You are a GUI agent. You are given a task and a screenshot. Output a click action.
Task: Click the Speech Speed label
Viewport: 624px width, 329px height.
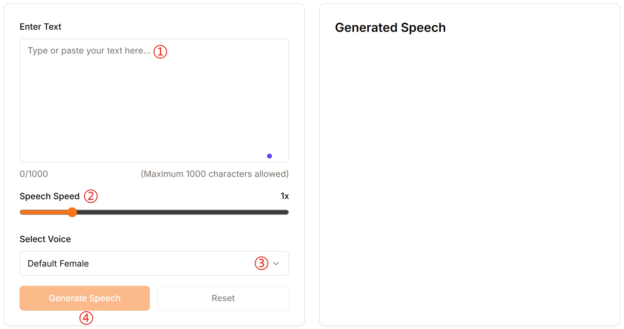[x=50, y=196]
